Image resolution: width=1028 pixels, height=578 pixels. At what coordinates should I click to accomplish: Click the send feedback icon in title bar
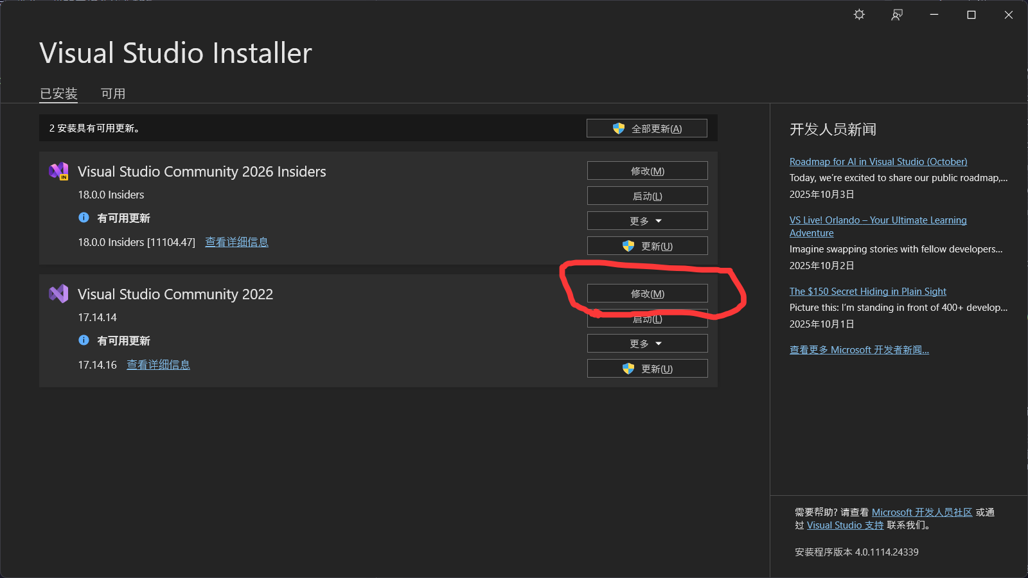(x=897, y=15)
